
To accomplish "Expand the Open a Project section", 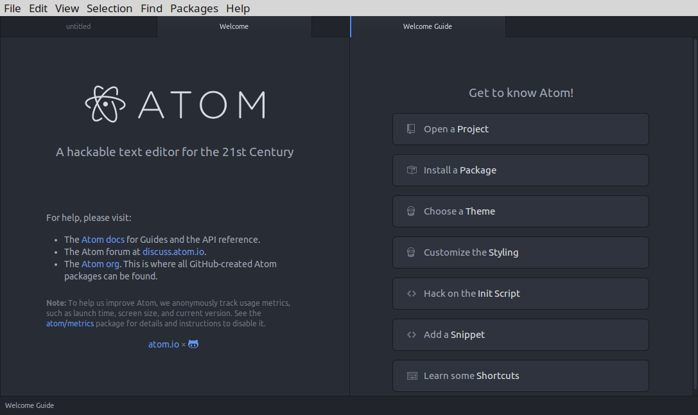I will (x=520, y=129).
